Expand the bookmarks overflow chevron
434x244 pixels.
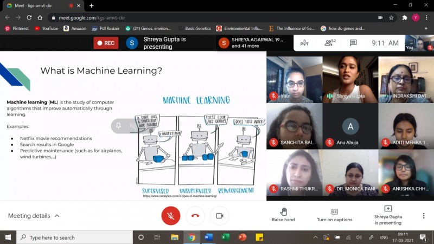426,28
